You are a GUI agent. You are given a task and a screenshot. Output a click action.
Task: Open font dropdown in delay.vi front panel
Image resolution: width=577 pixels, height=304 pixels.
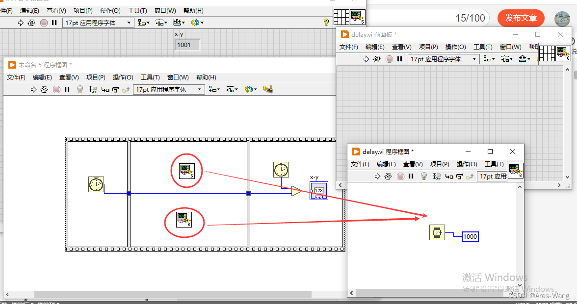coord(444,59)
